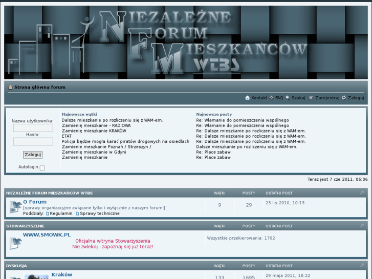Open first Re: Place zabaw post
This screenshot has height=279, width=372.
tap(213, 152)
